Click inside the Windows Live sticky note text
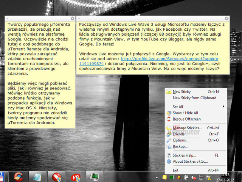Image resolution: width=242 pixels, height=182 pixels. point(153,46)
